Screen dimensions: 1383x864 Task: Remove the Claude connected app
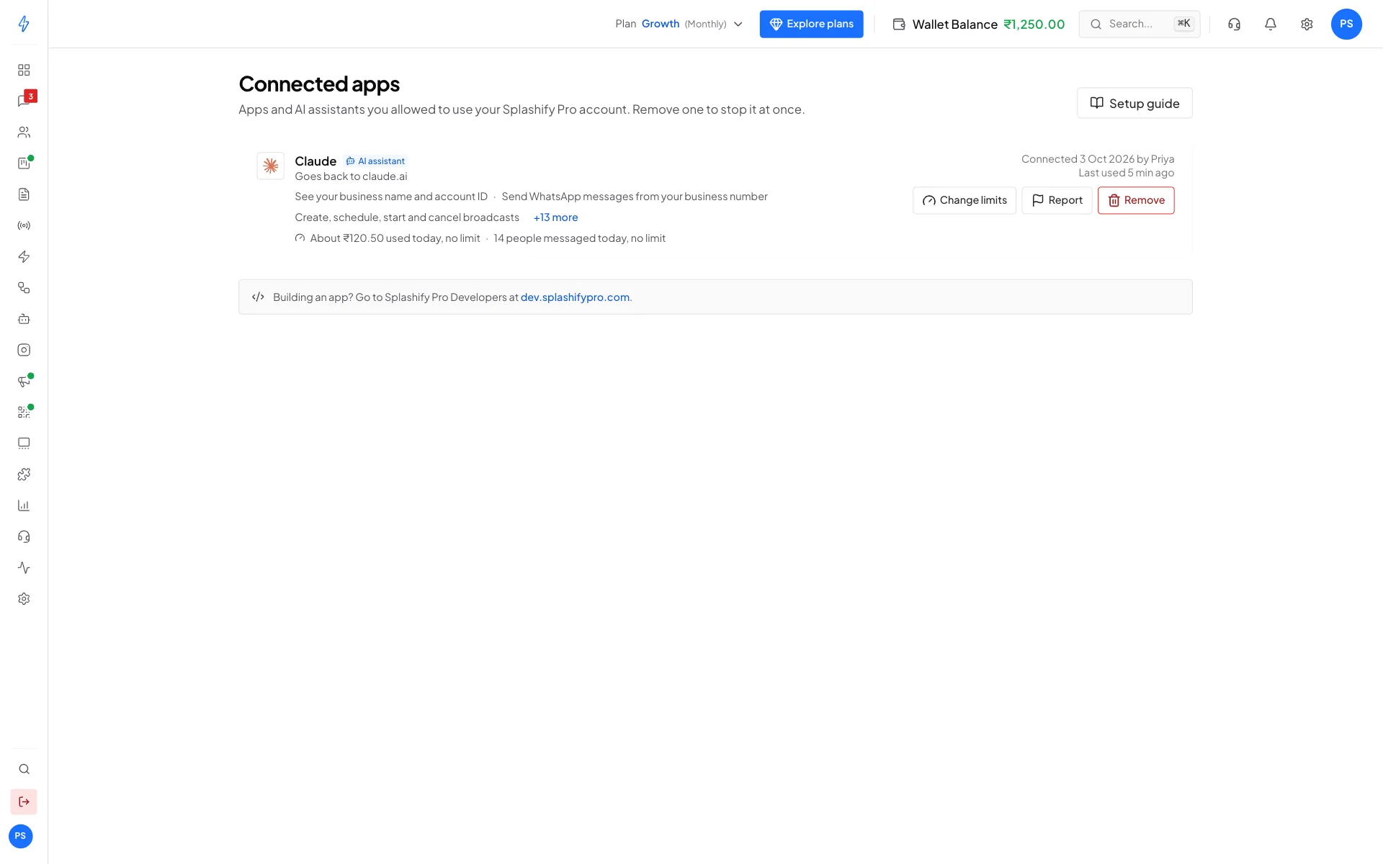click(x=1136, y=200)
